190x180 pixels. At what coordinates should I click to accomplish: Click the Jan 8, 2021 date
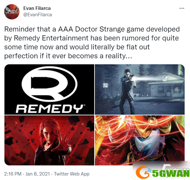(x=38, y=174)
